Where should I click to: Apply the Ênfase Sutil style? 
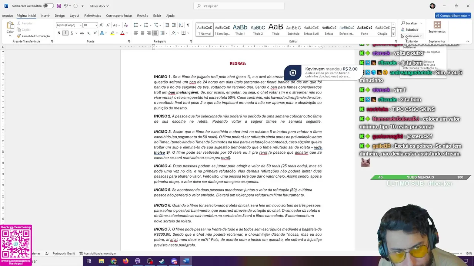[x=311, y=30]
